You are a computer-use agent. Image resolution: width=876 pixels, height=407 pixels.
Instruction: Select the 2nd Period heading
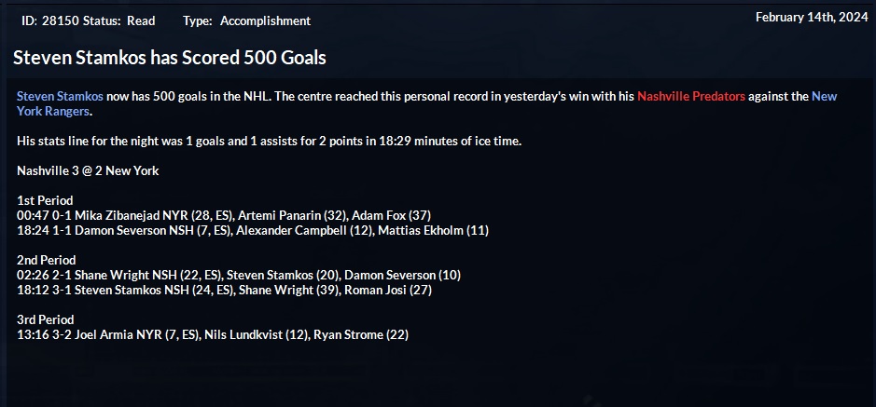coord(47,260)
